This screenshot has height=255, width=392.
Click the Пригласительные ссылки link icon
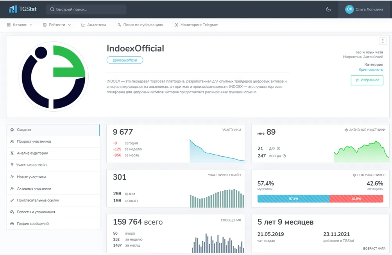12,200
